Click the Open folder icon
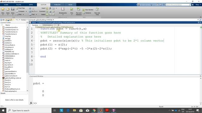The width and height of the screenshot is (202, 113). pyautogui.click(x=8, y=9)
